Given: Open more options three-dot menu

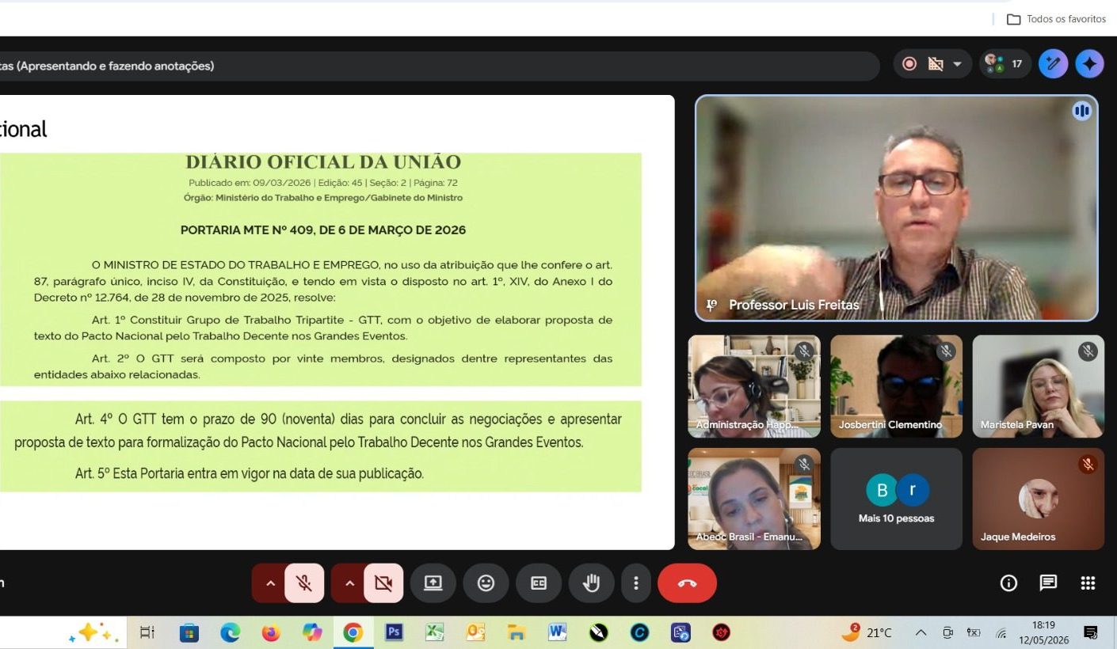Looking at the screenshot, I should tap(635, 583).
